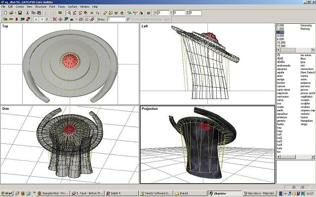Click the Top viewport label

pos(5,26)
